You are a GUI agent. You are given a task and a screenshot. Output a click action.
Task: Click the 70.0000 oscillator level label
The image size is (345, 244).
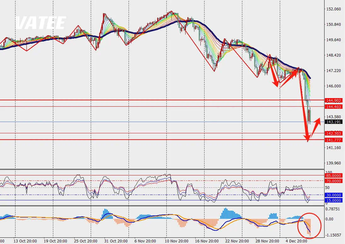tap(334, 181)
